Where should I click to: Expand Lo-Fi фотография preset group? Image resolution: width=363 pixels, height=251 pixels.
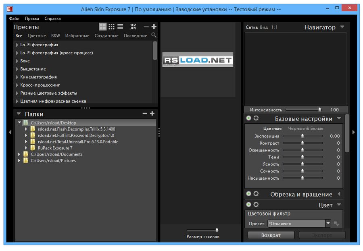pos(17,45)
